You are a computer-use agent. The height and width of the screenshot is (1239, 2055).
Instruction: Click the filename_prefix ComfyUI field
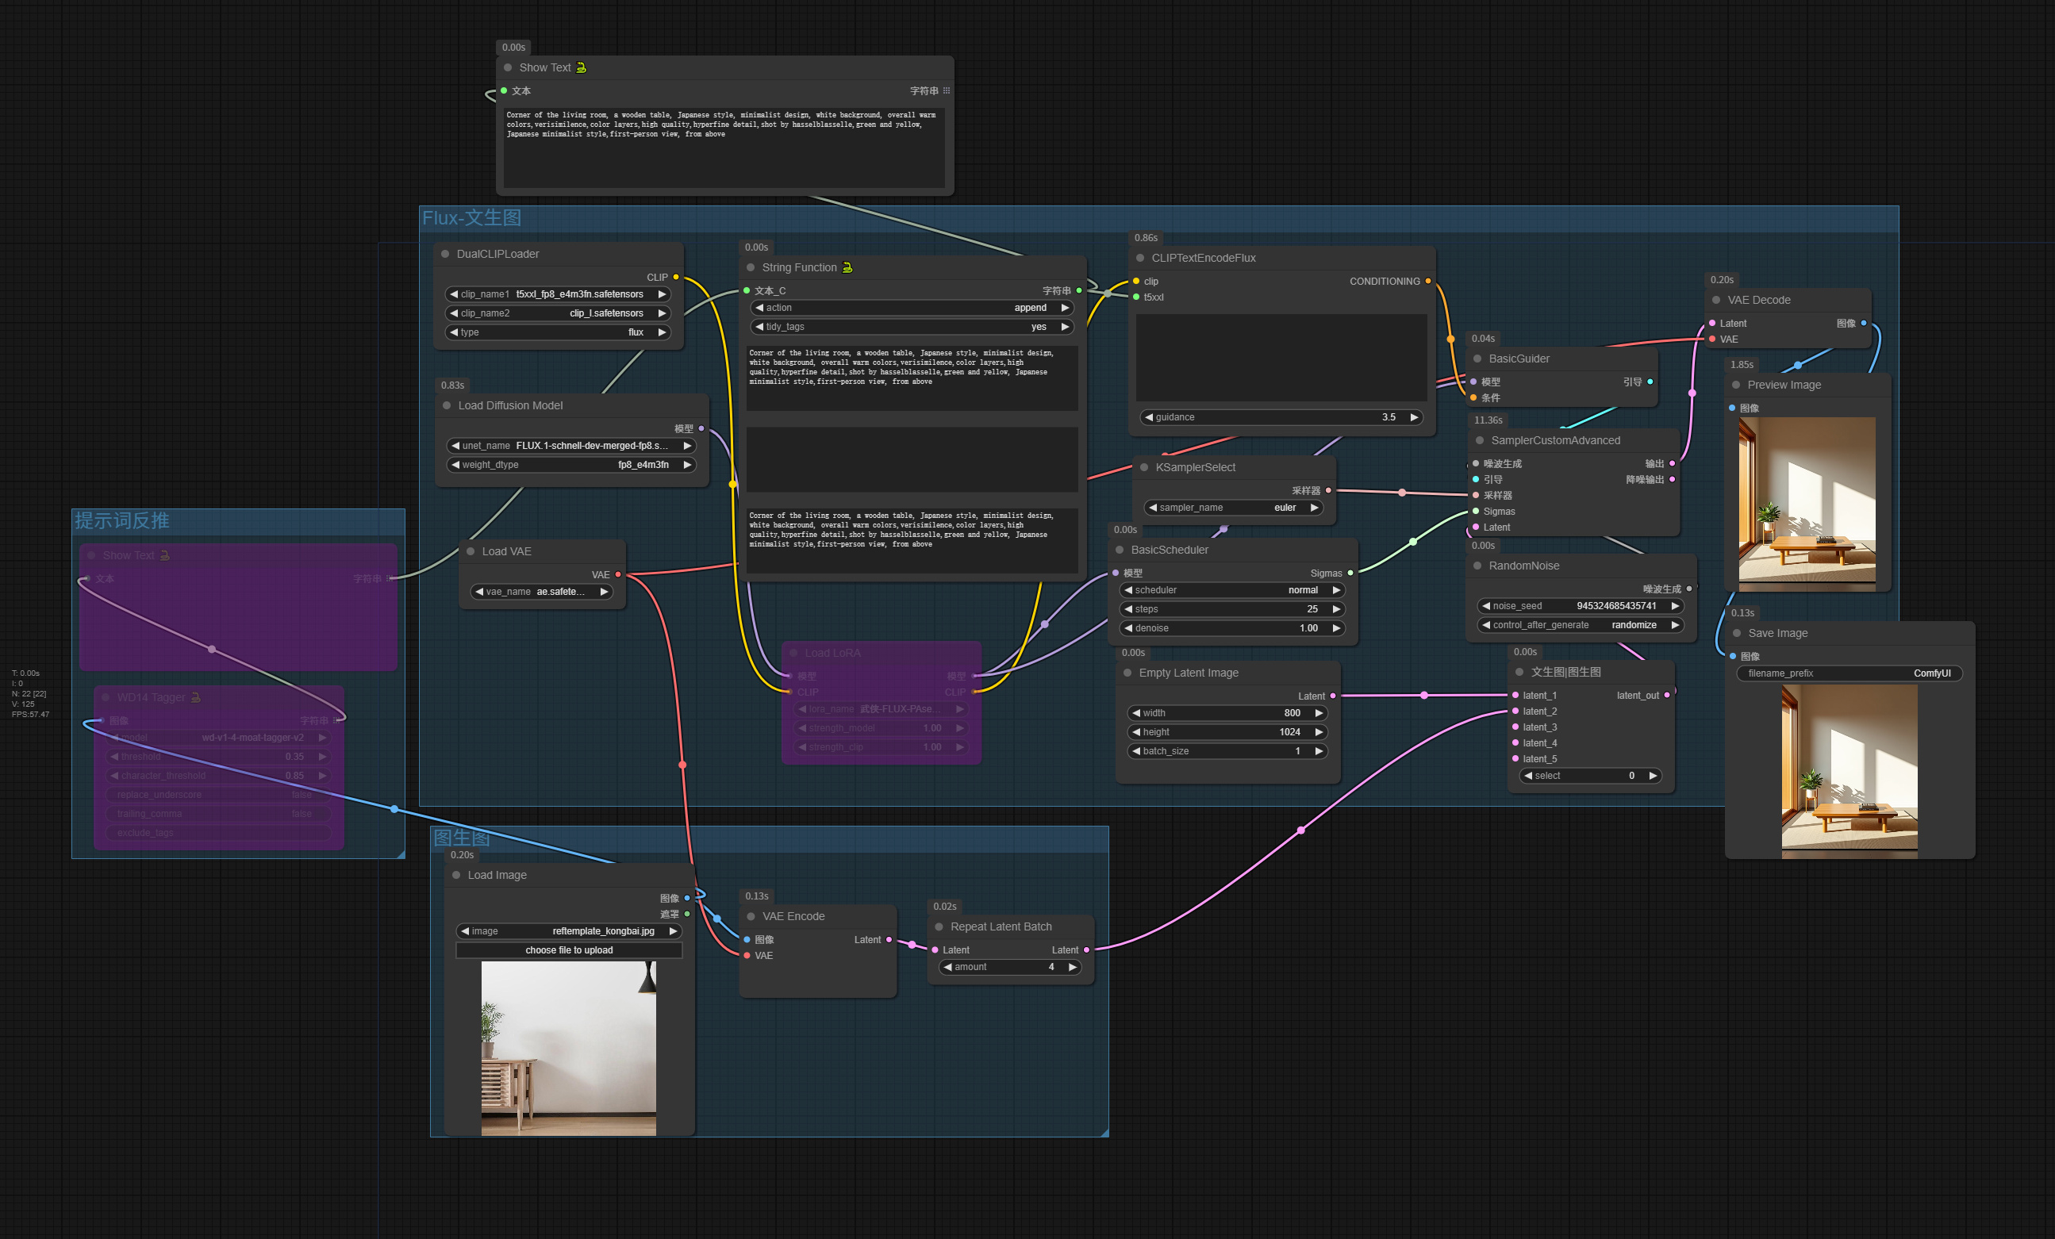(1849, 673)
